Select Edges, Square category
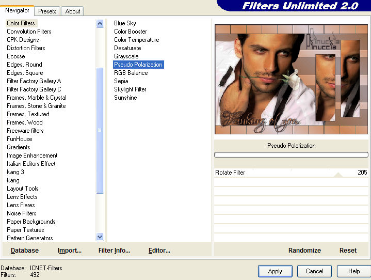 coord(25,73)
